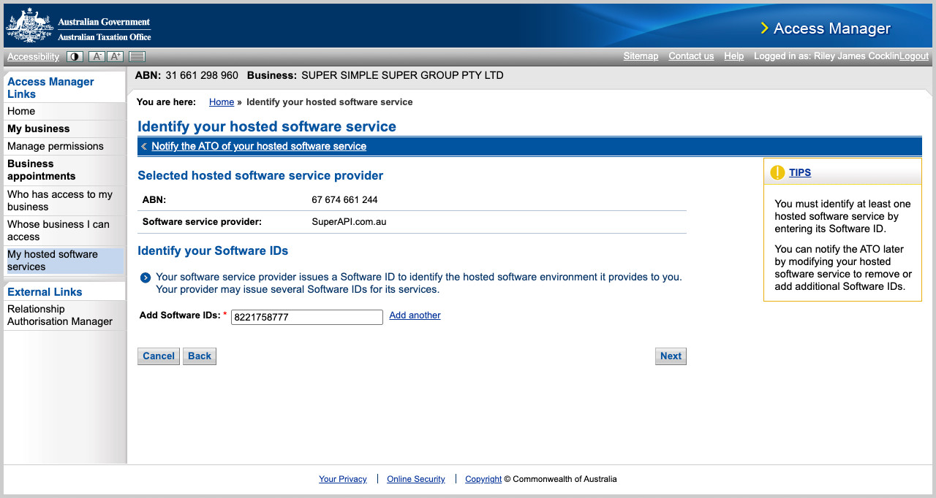Open Whose business I can access
Screen dimensions: 936x498
point(58,230)
